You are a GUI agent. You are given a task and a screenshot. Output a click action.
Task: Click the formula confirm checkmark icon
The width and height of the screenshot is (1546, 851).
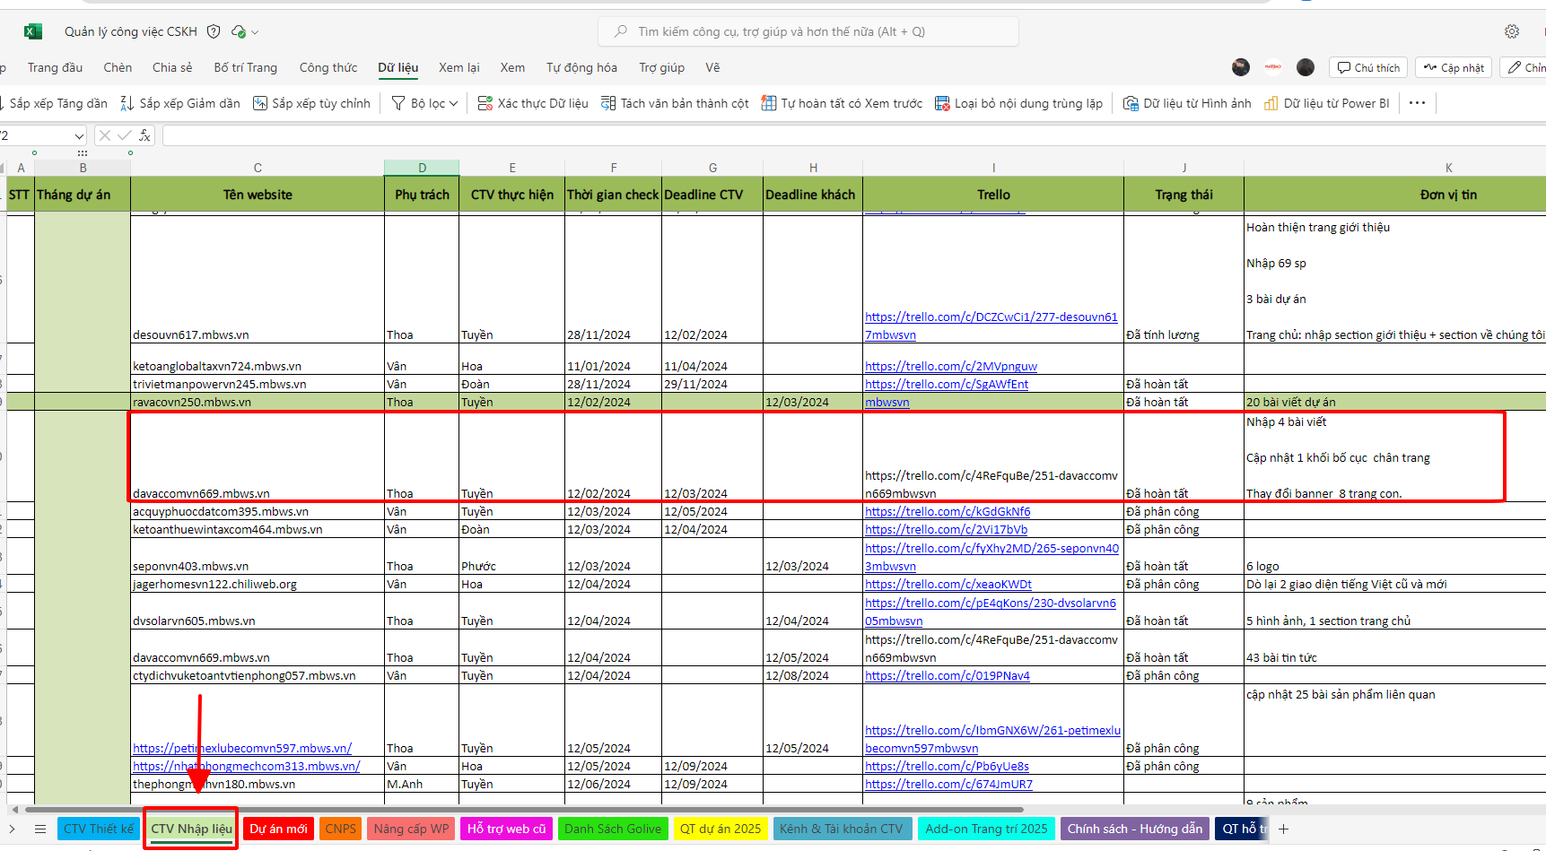pos(125,135)
